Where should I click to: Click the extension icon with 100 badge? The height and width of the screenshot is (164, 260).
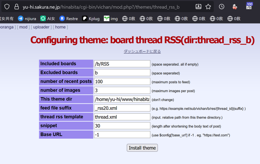[x=249, y=6]
